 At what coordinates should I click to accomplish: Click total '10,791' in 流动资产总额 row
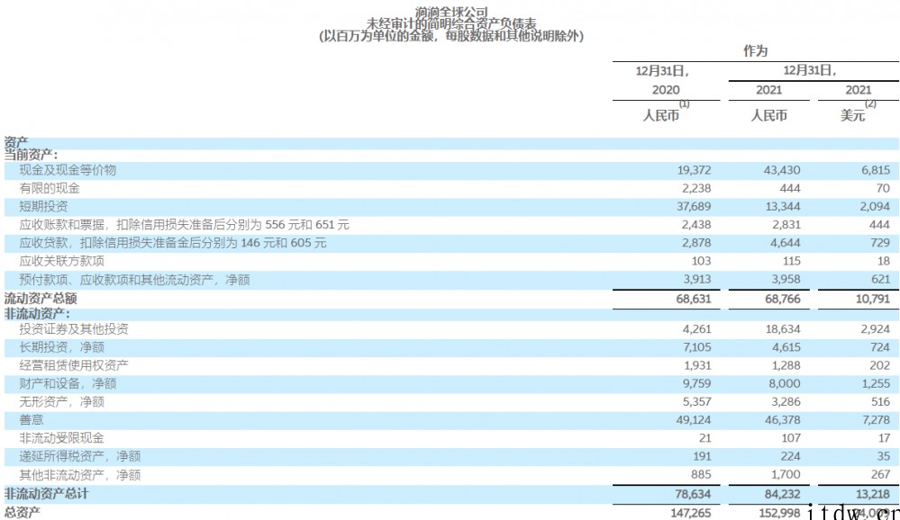pos(873,299)
